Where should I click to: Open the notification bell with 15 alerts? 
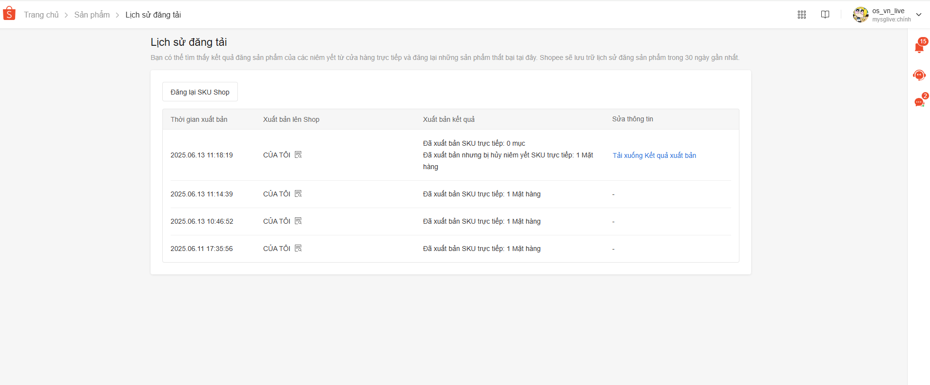pyautogui.click(x=919, y=47)
